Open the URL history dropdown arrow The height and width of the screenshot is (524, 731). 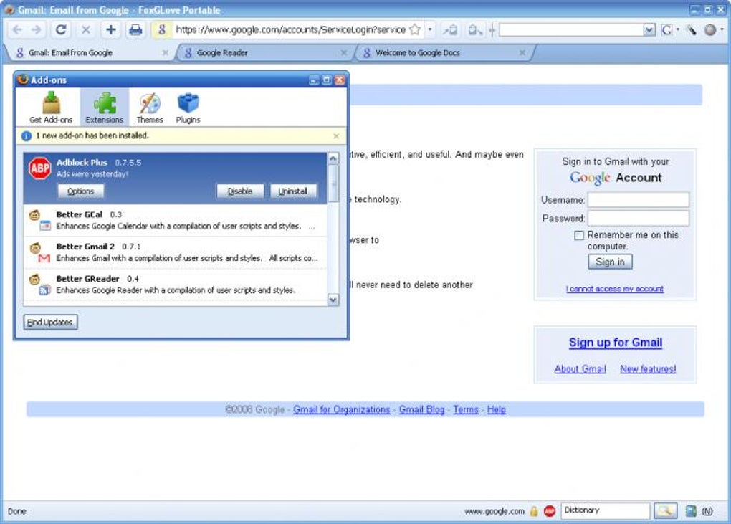430,30
